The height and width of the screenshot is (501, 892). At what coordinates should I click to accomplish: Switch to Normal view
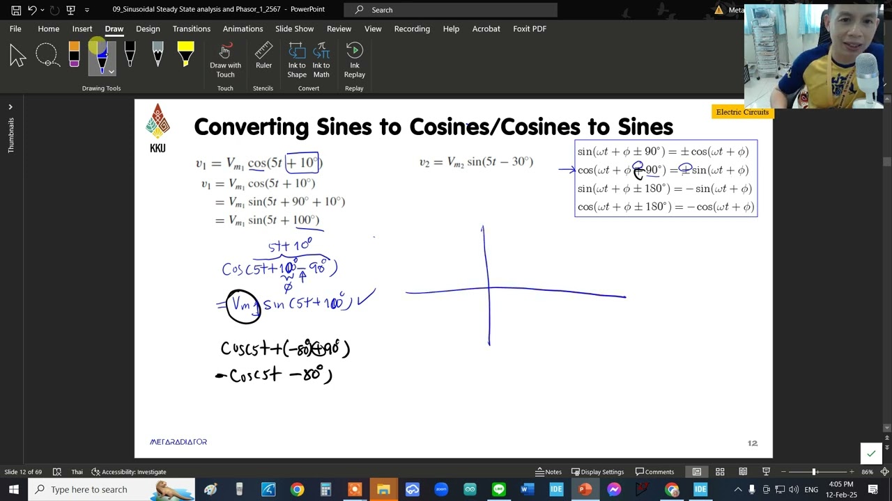point(697,472)
